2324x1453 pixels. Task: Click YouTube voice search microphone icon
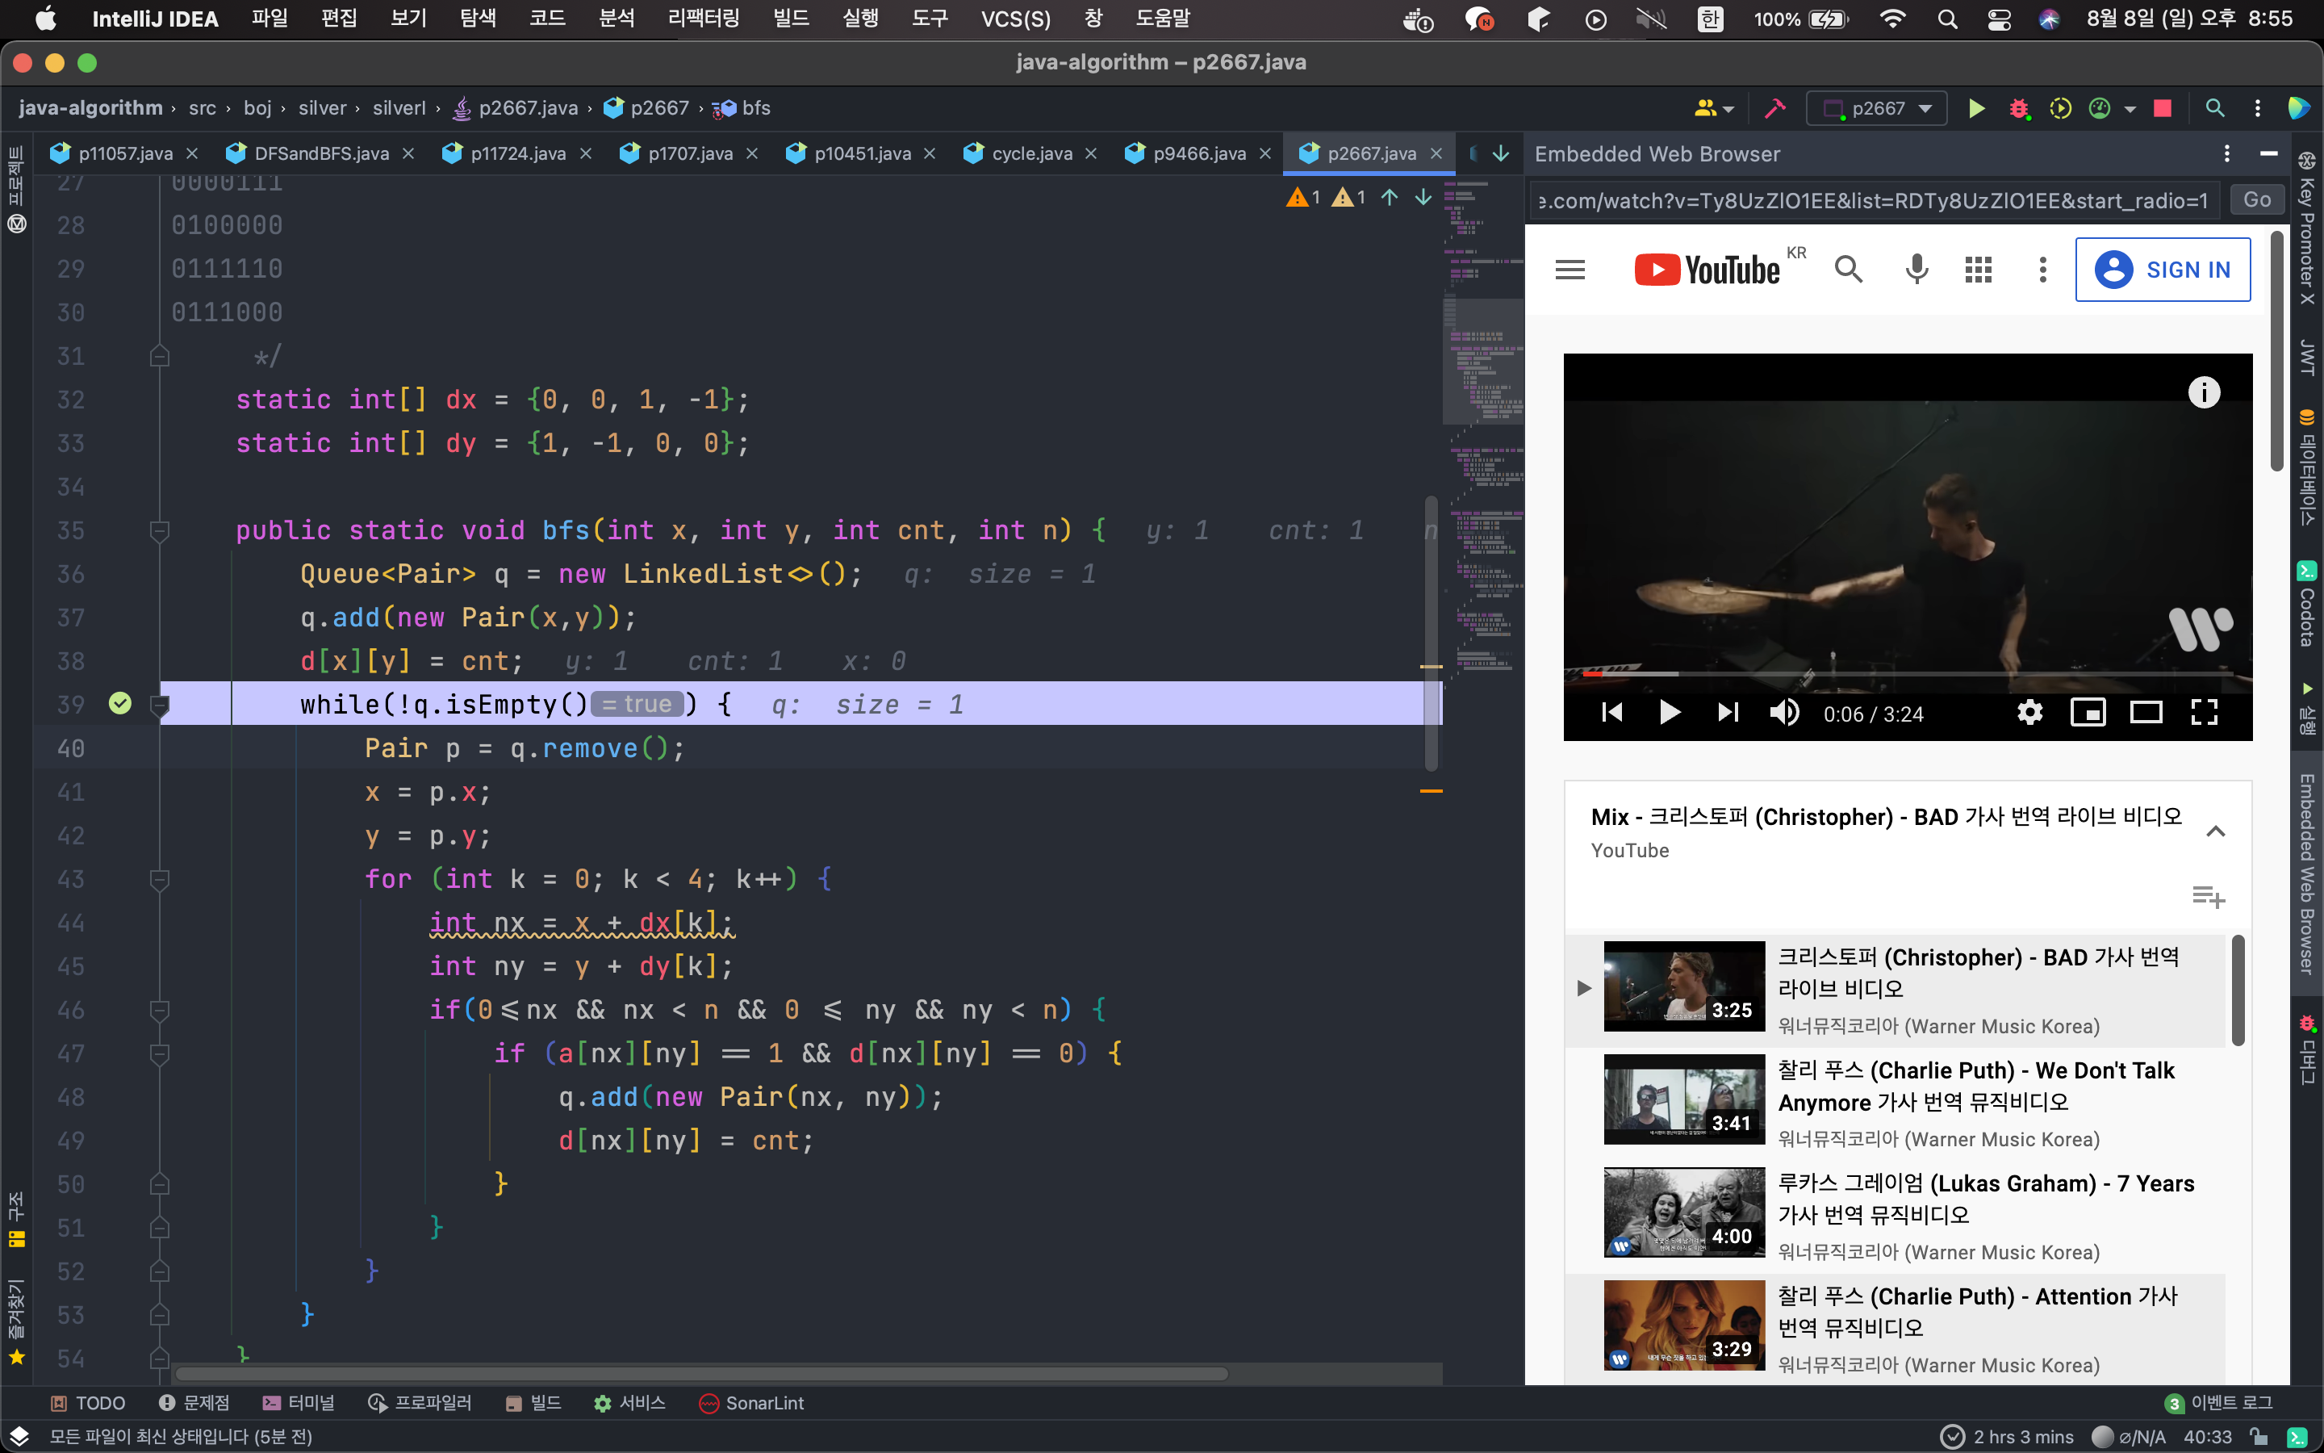(1916, 270)
